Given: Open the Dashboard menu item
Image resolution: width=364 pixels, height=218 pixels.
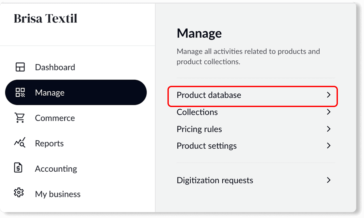Looking at the screenshot, I should [x=55, y=67].
